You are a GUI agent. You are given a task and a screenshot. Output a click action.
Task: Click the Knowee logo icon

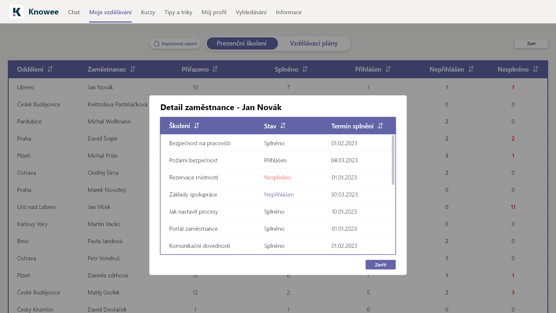point(17,12)
